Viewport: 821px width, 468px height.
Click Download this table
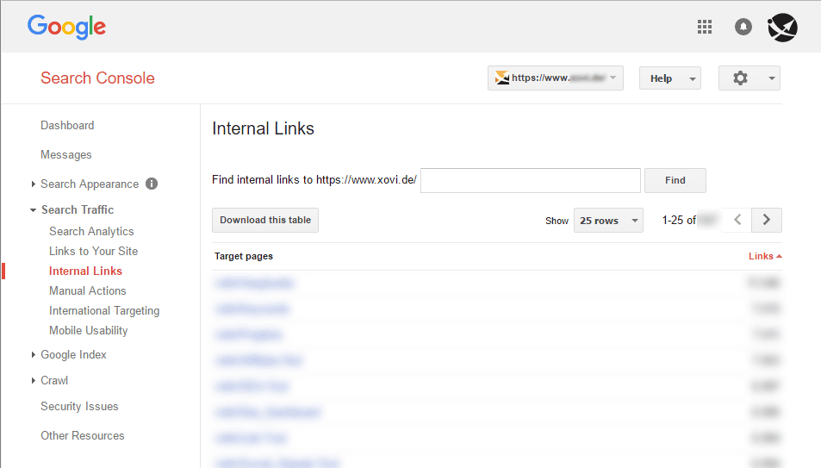tap(265, 220)
